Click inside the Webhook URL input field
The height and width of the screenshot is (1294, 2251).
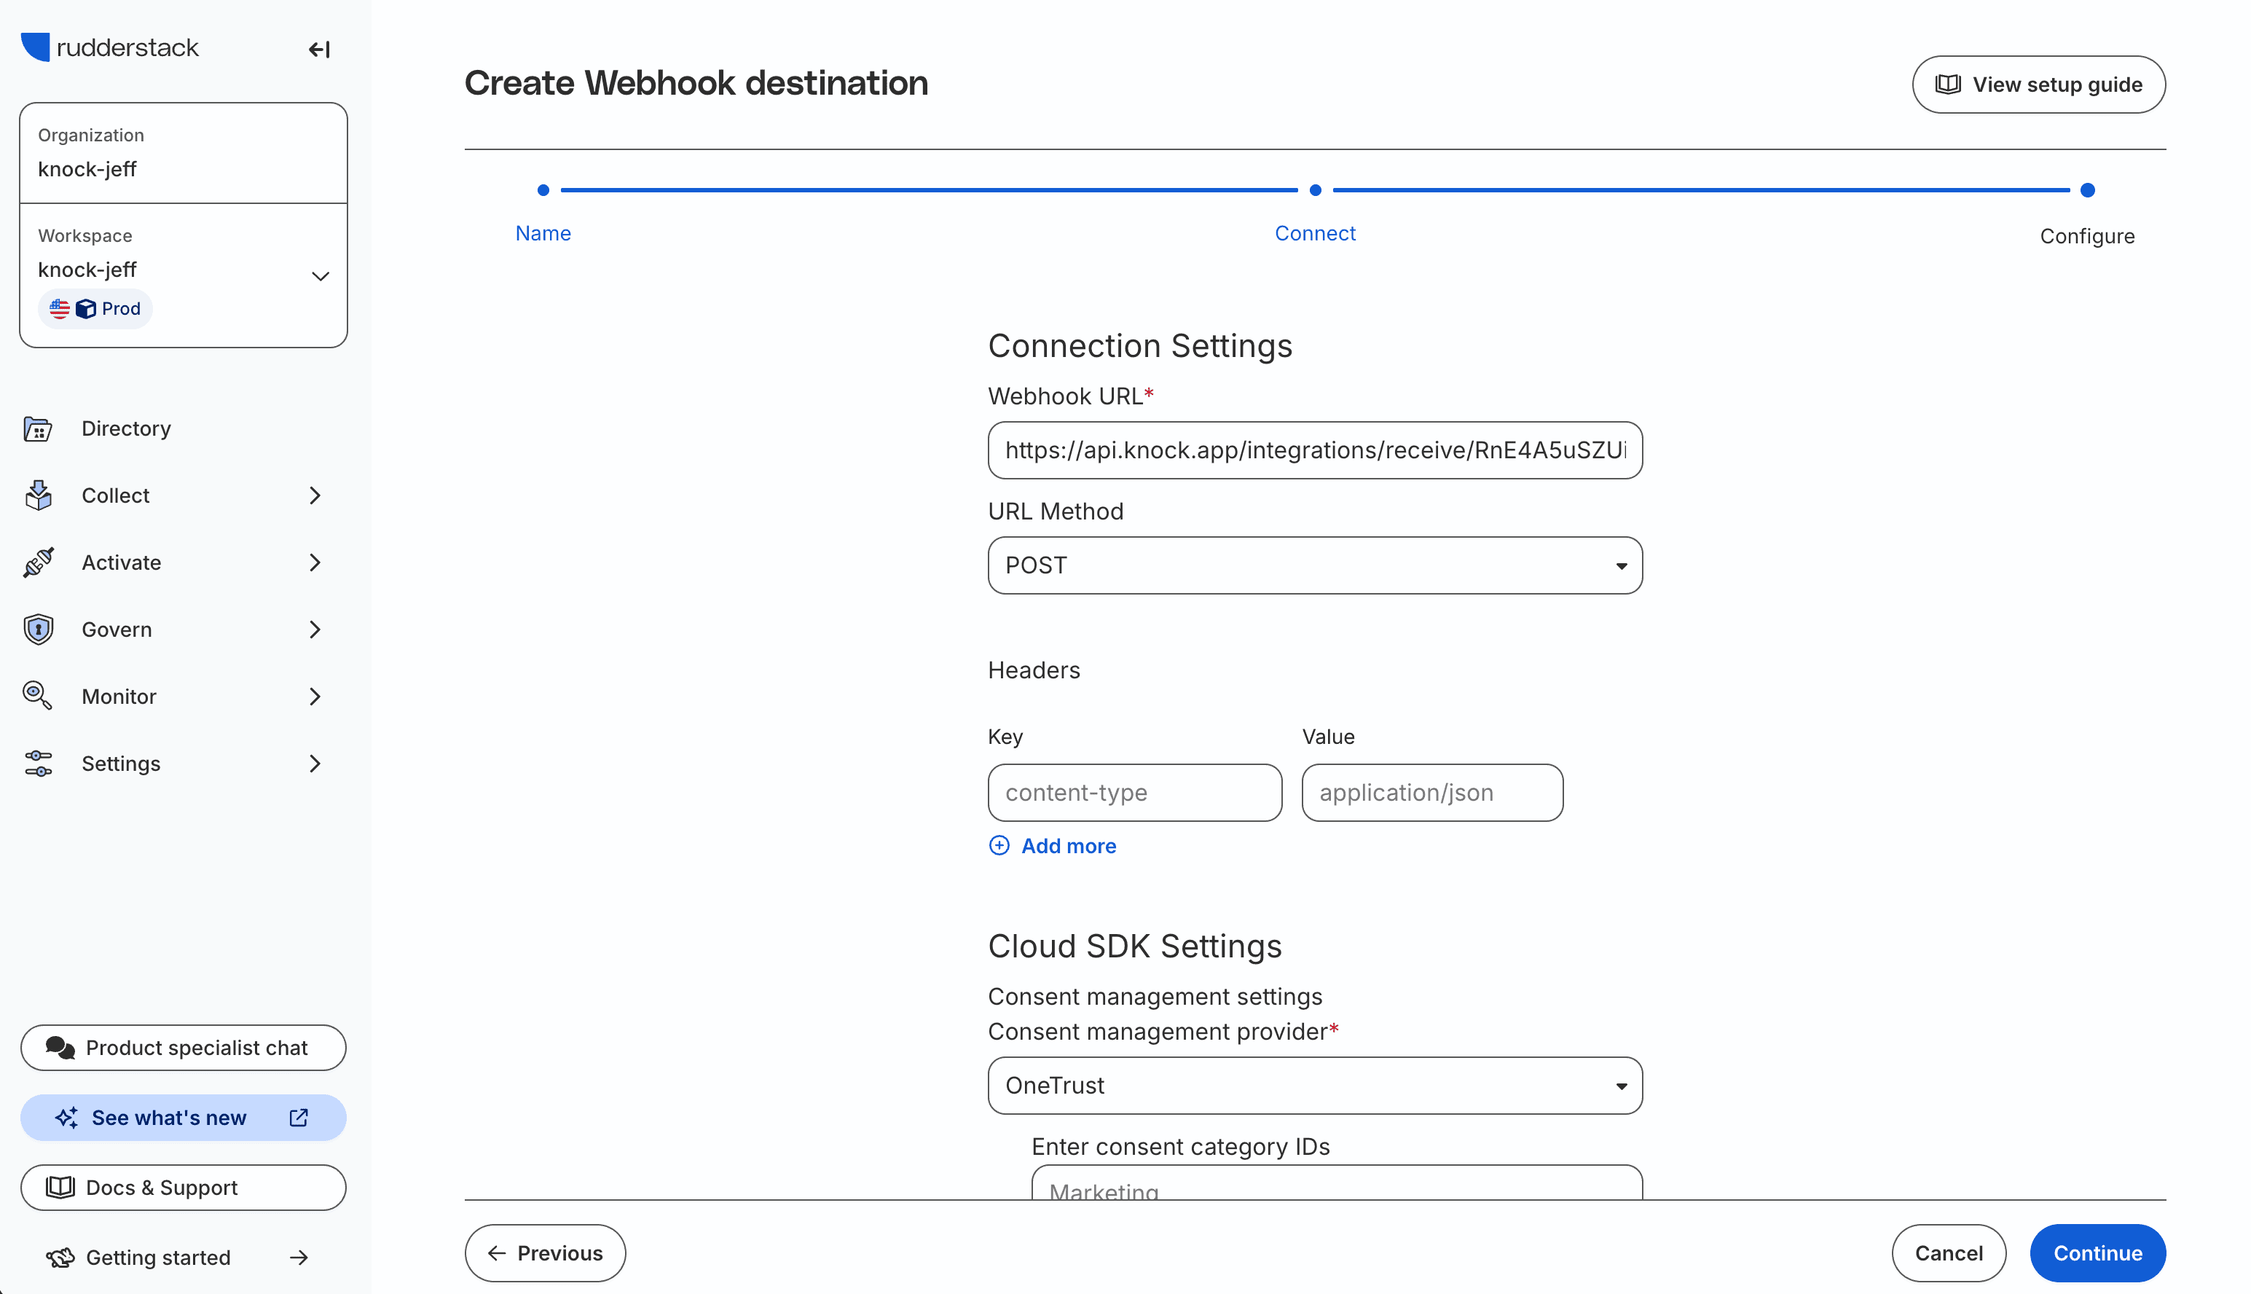[1315, 450]
